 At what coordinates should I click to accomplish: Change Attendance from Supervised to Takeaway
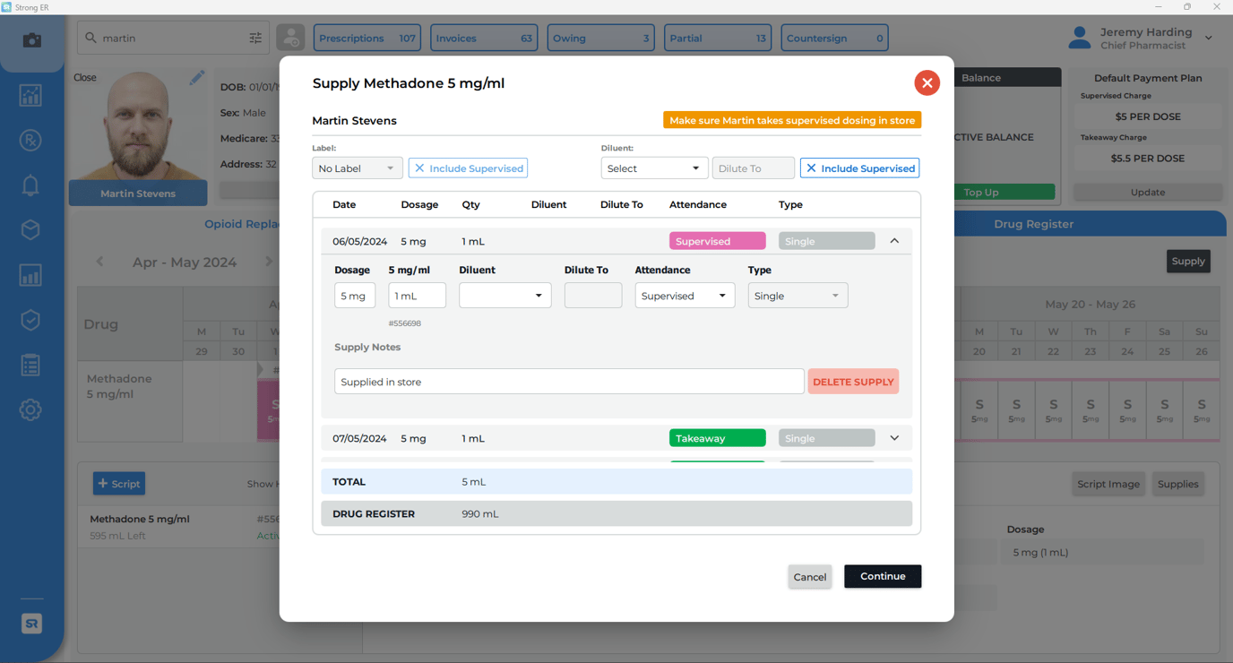685,295
